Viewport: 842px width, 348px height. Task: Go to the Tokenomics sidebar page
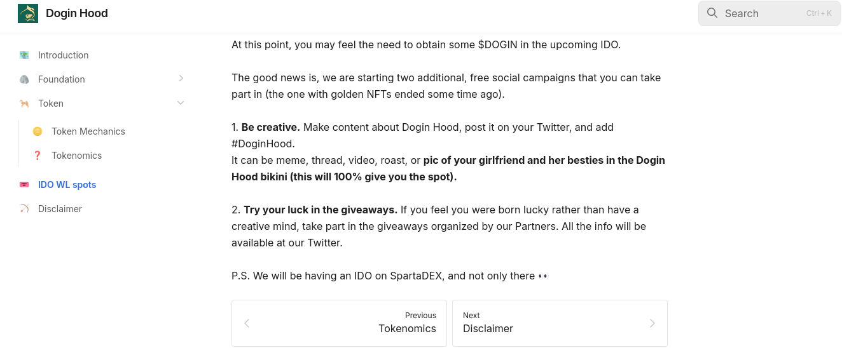pos(77,156)
